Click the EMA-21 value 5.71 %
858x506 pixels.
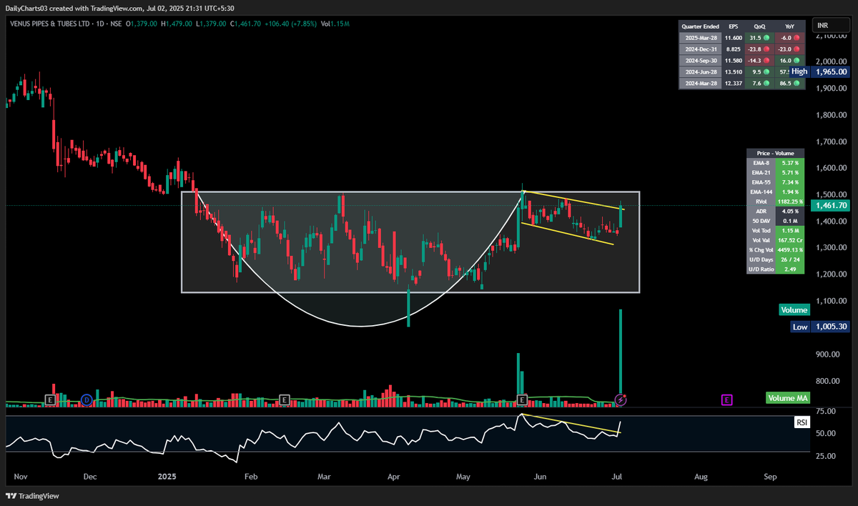click(x=789, y=173)
